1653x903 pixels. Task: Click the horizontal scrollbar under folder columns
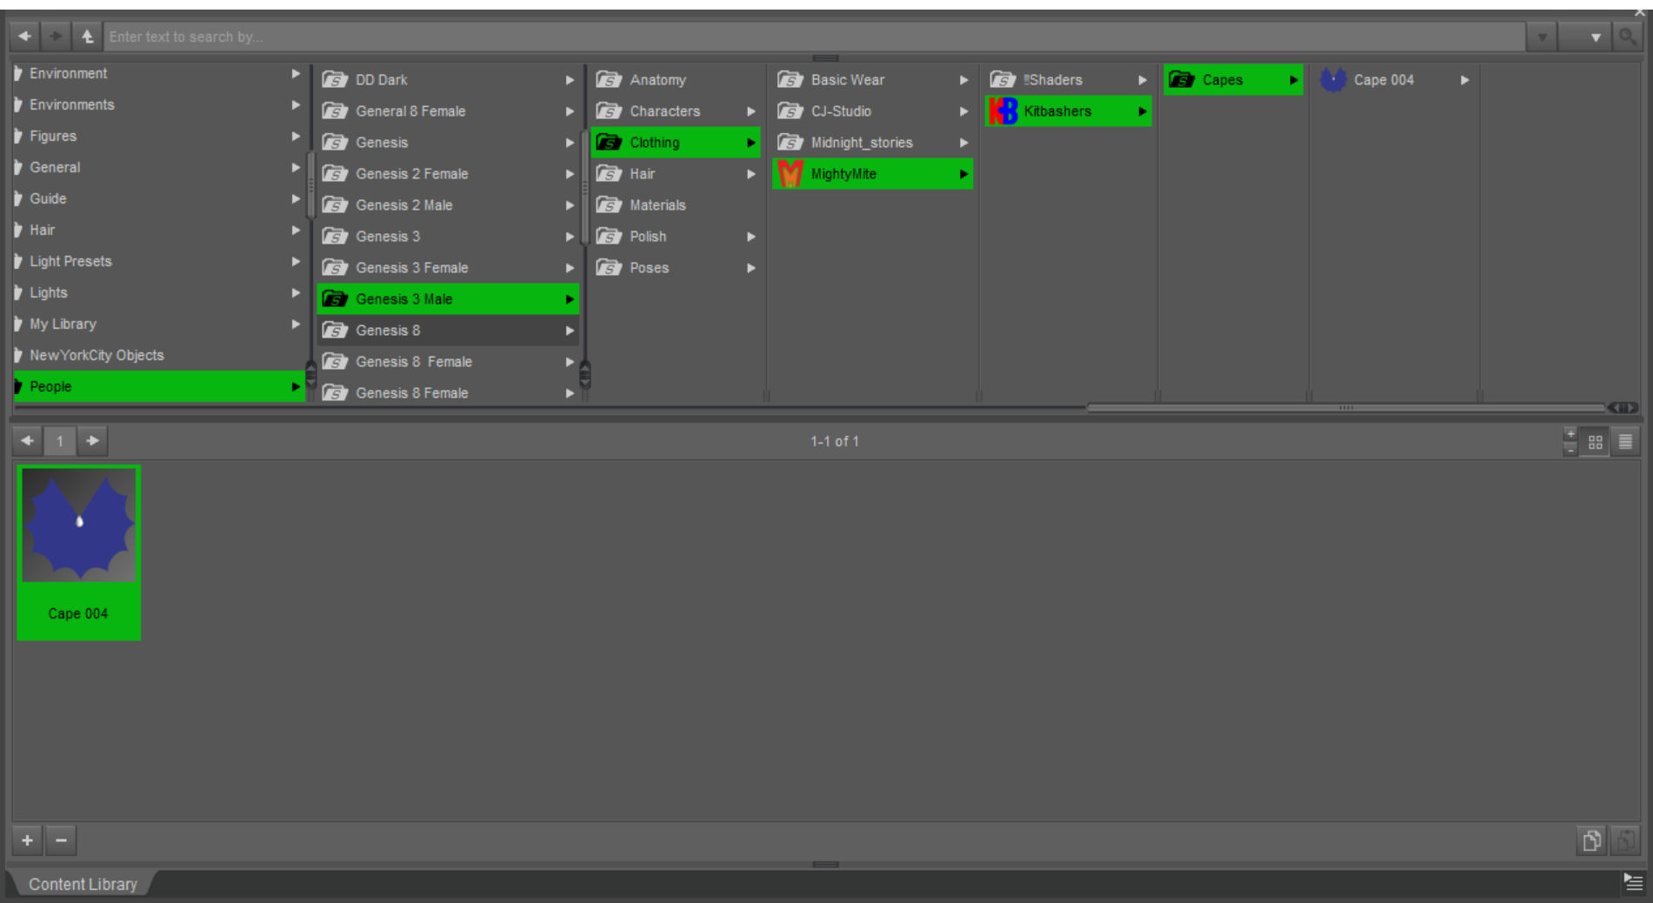pos(1344,407)
